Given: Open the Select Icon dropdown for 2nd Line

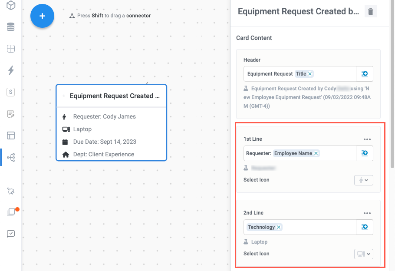Looking at the screenshot, I should [363, 254].
